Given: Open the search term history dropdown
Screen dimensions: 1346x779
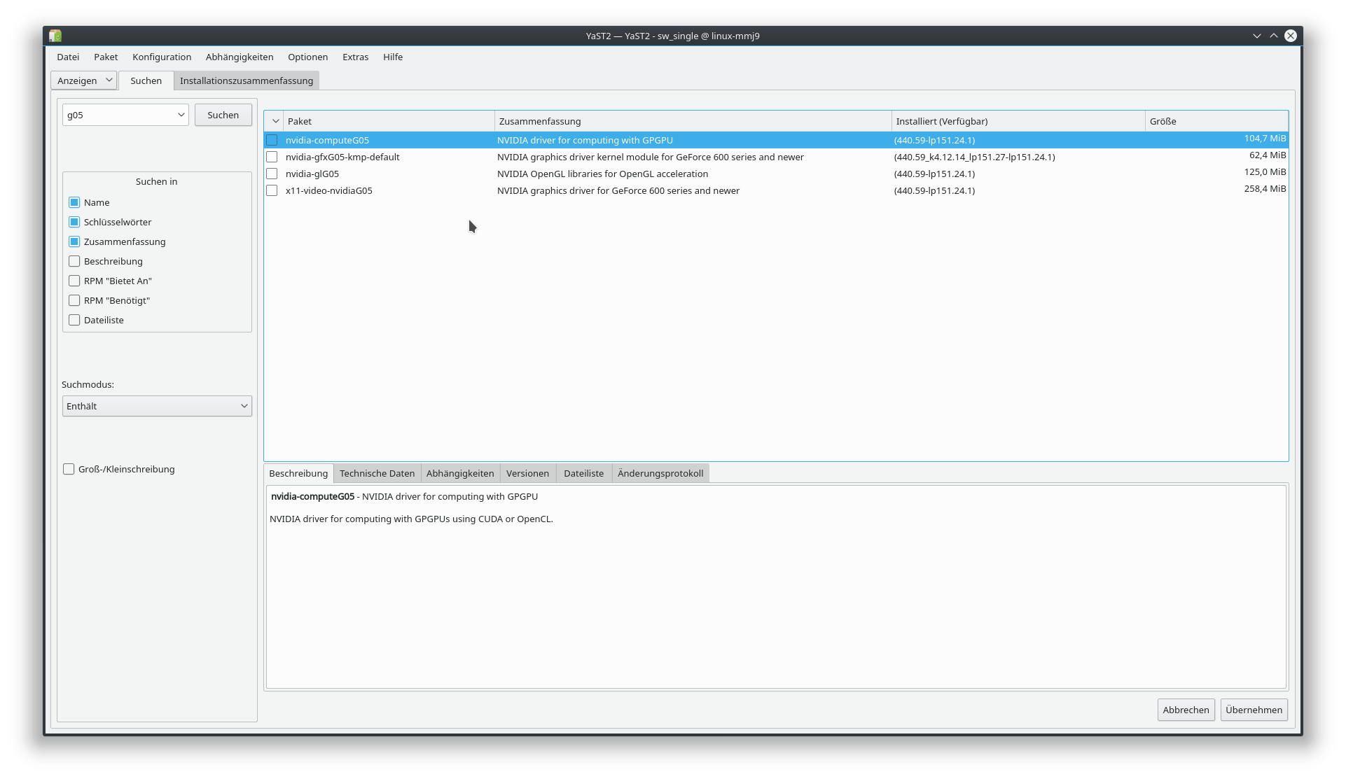Looking at the screenshot, I should (x=181, y=115).
